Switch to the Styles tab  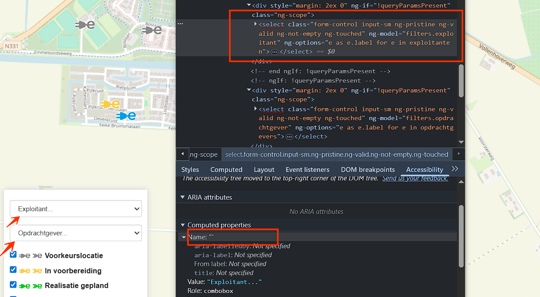pyautogui.click(x=190, y=170)
